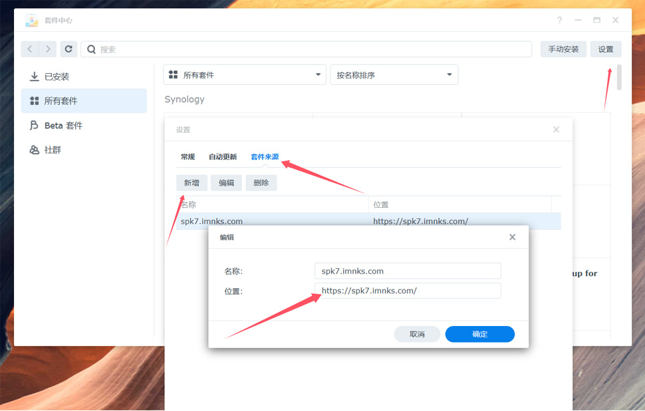Image resolution: width=645 pixels, height=411 pixels.
Task: Click the back navigation arrow
Action: click(x=30, y=49)
